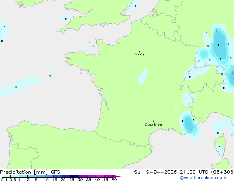Click the legend's over-50 arrow tip
234x181 pixels.
tap(117, 176)
